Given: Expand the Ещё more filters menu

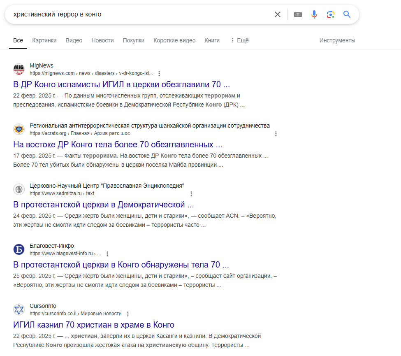Looking at the screenshot, I should click(x=239, y=40).
